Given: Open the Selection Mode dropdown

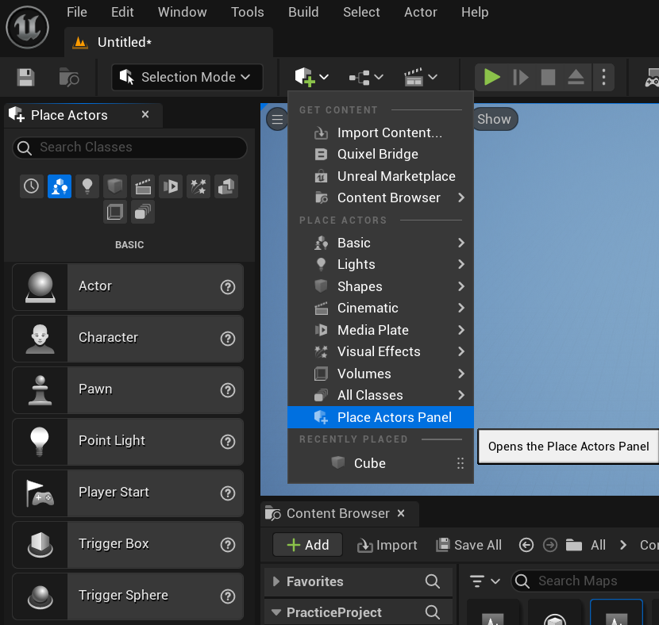Looking at the screenshot, I should (187, 77).
